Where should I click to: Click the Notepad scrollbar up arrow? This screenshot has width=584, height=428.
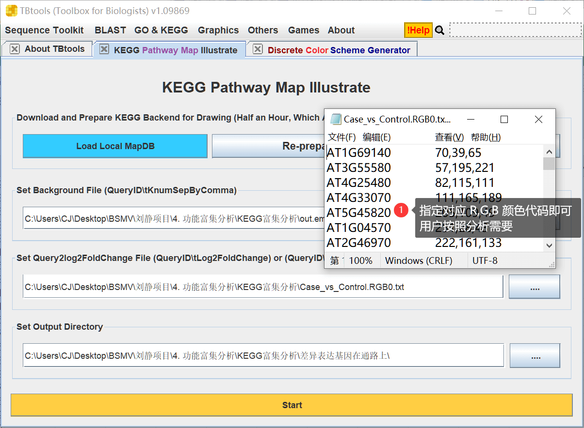[549, 151]
